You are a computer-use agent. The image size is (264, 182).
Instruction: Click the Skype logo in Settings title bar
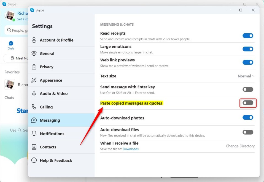tap(32, 10)
